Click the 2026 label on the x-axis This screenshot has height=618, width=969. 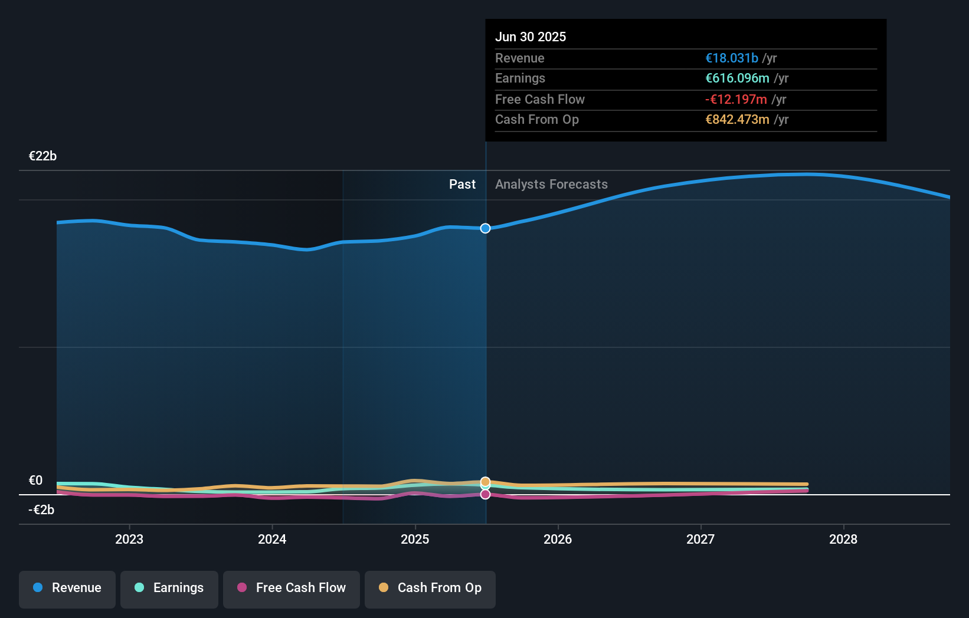pyautogui.click(x=558, y=539)
